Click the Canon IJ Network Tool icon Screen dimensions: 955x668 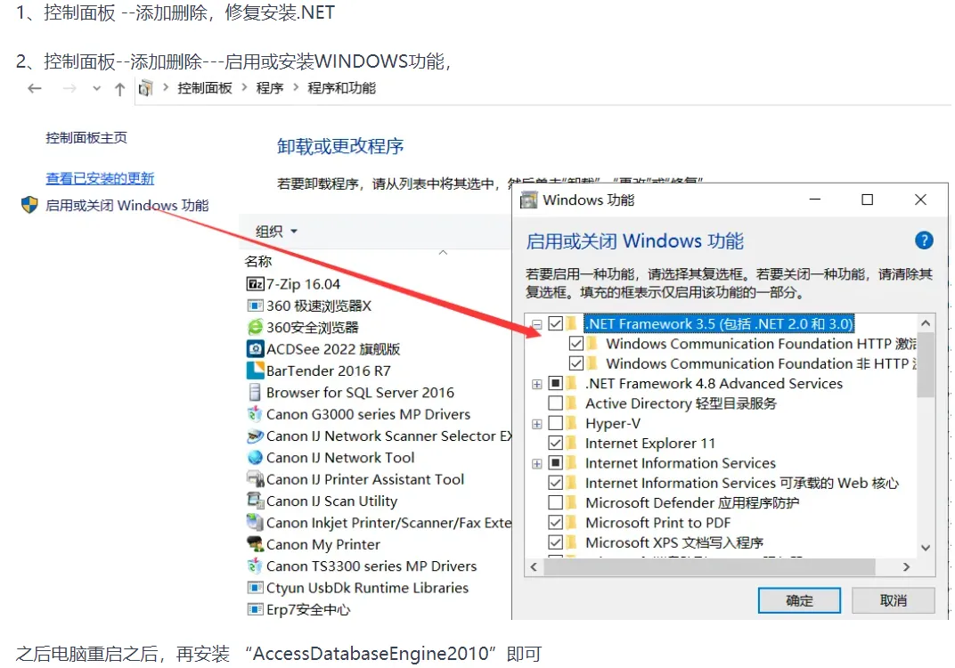pyautogui.click(x=255, y=457)
